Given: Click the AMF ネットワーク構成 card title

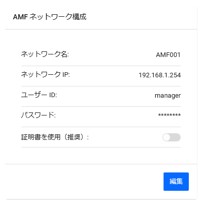Looking at the screenshot, I should coord(50,17).
